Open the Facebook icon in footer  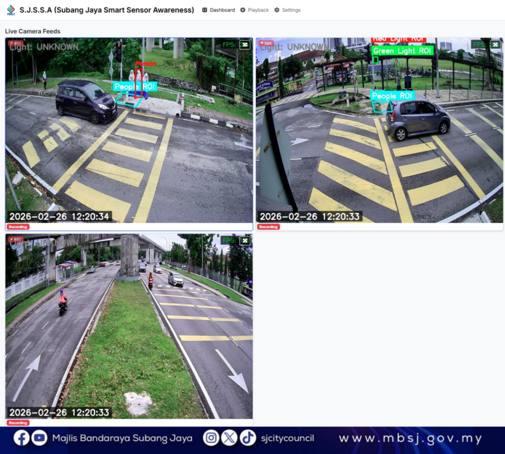(x=21, y=438)
